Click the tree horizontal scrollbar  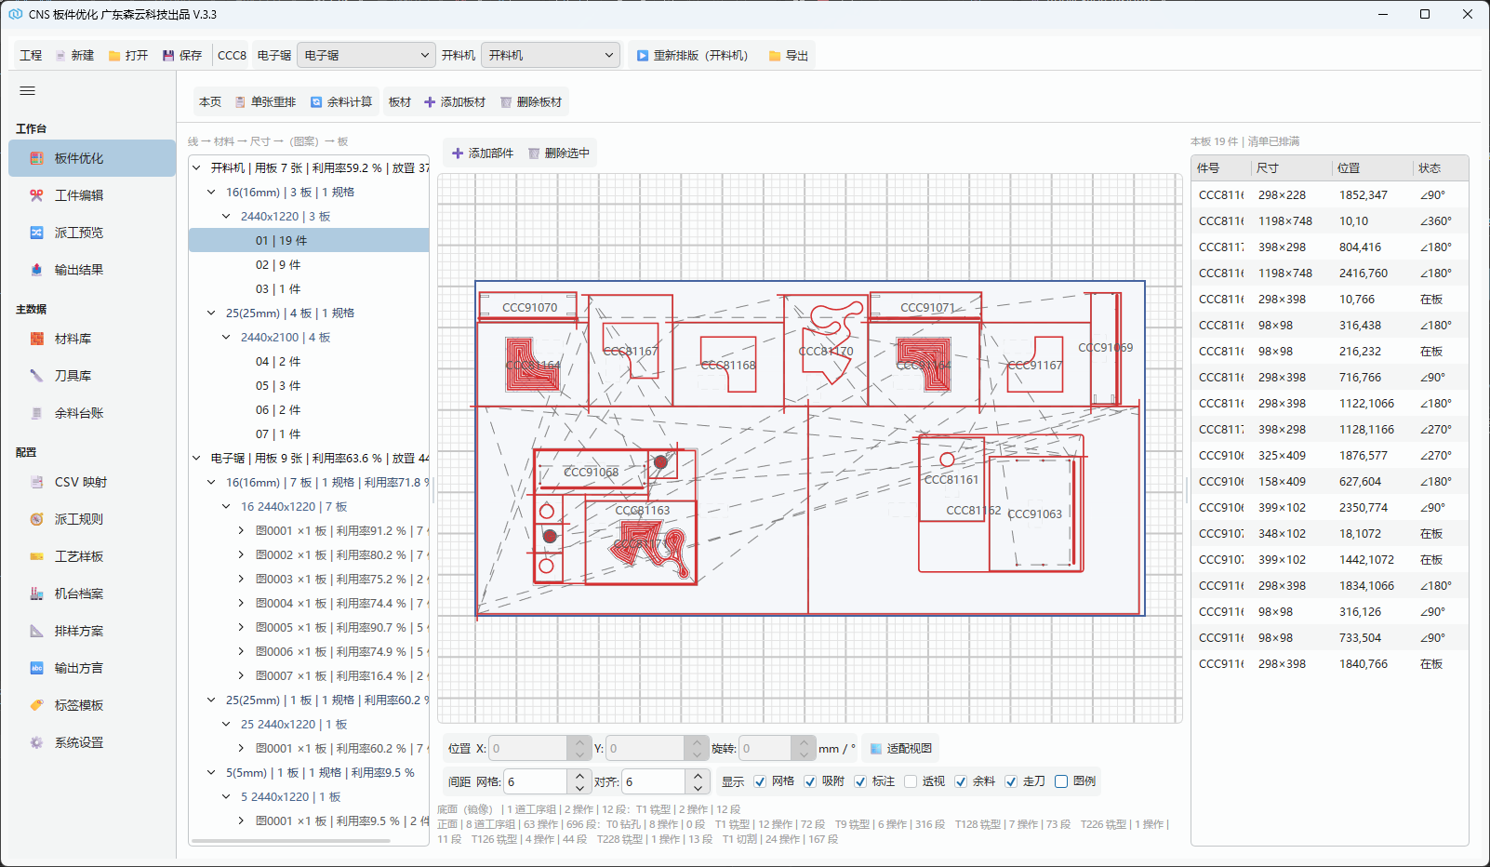tap(291, 841)
